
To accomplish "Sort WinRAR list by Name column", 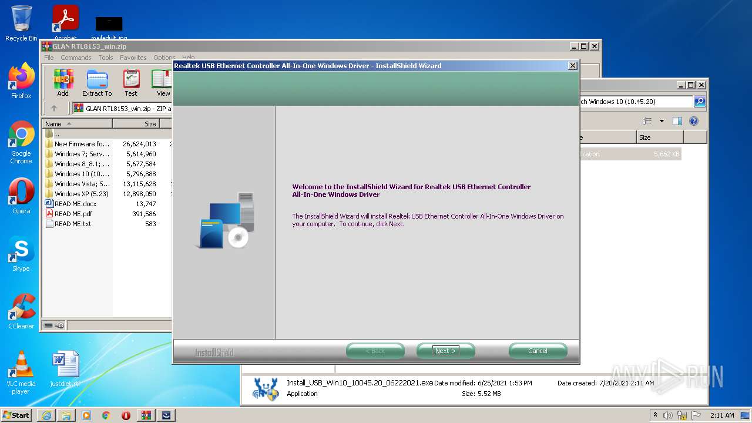I will coord(78,124).
